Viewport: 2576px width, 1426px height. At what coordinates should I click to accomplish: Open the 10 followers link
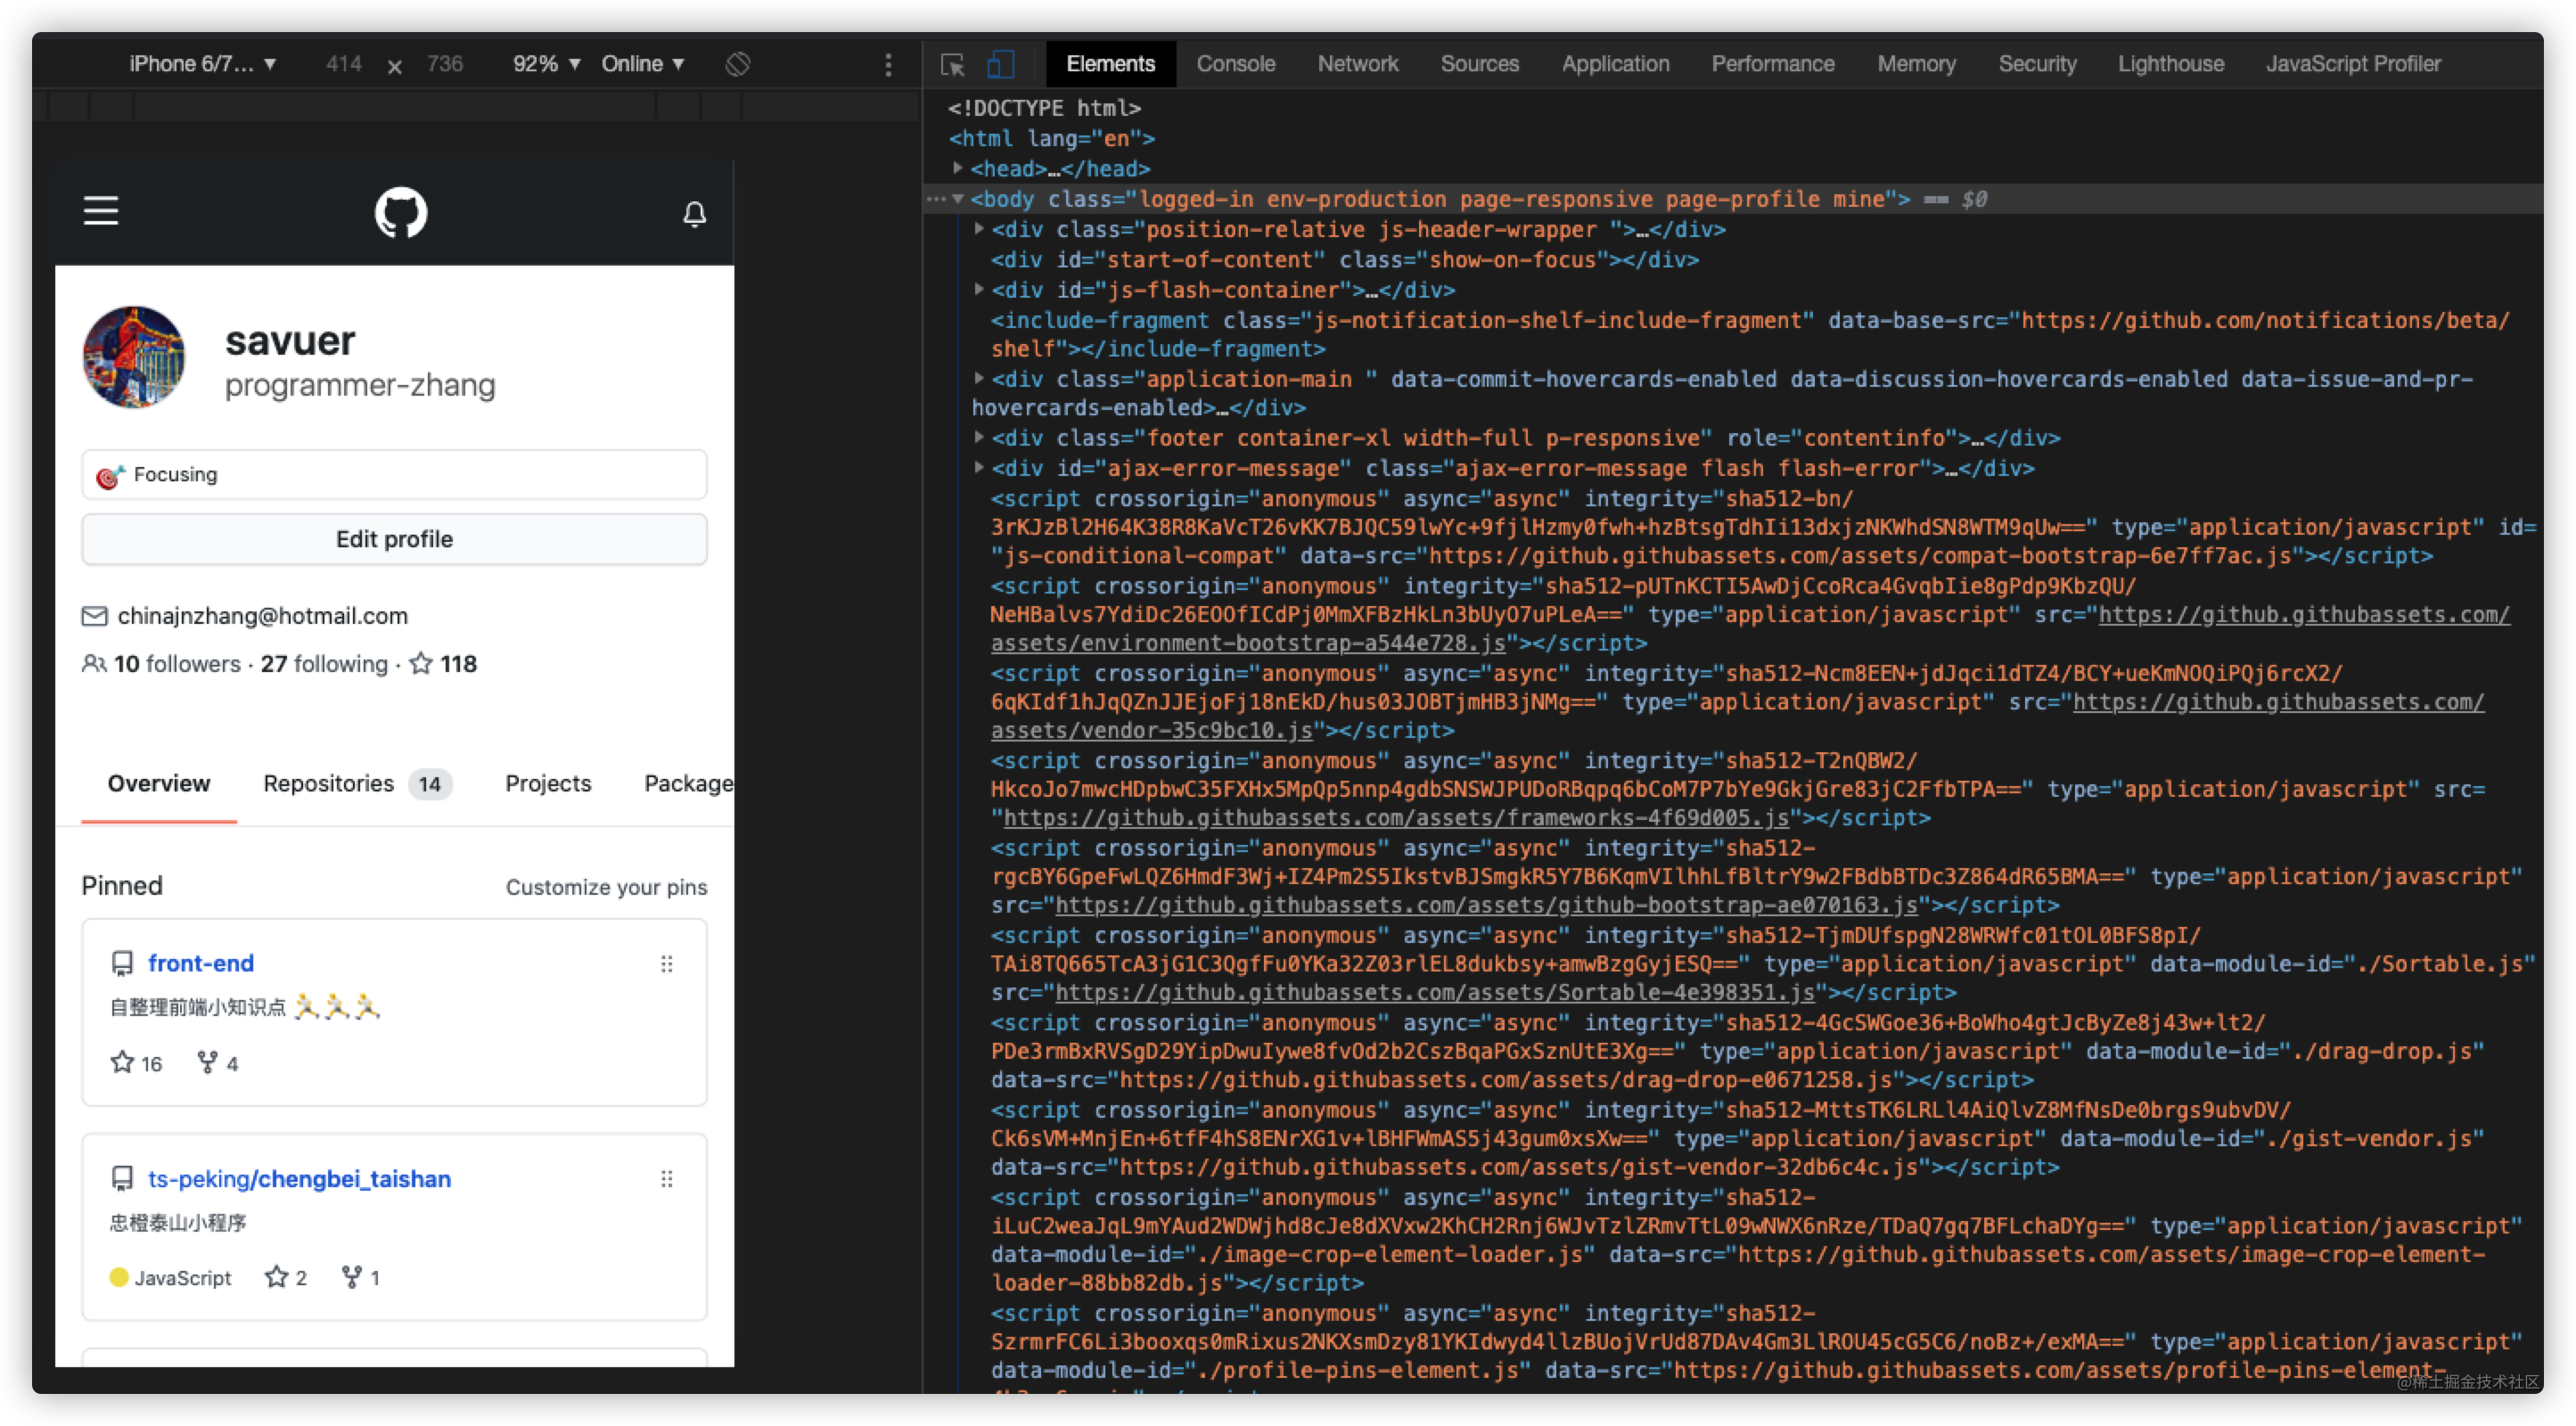pyautogui.click(x=177, y=663)
